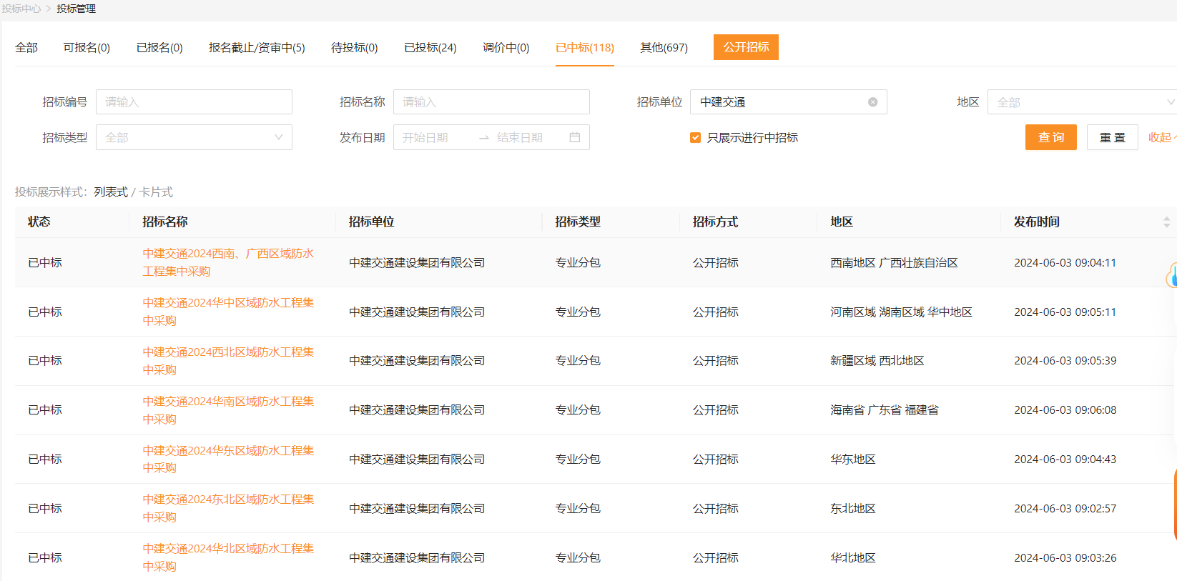Open 中建交通2024华中区域防水工程集中采购 link
The height and width of the screenshot is (581, 1177).
(228, 312)
